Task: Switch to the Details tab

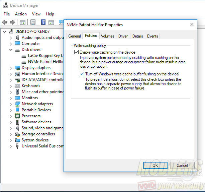Action: (138, 36)
